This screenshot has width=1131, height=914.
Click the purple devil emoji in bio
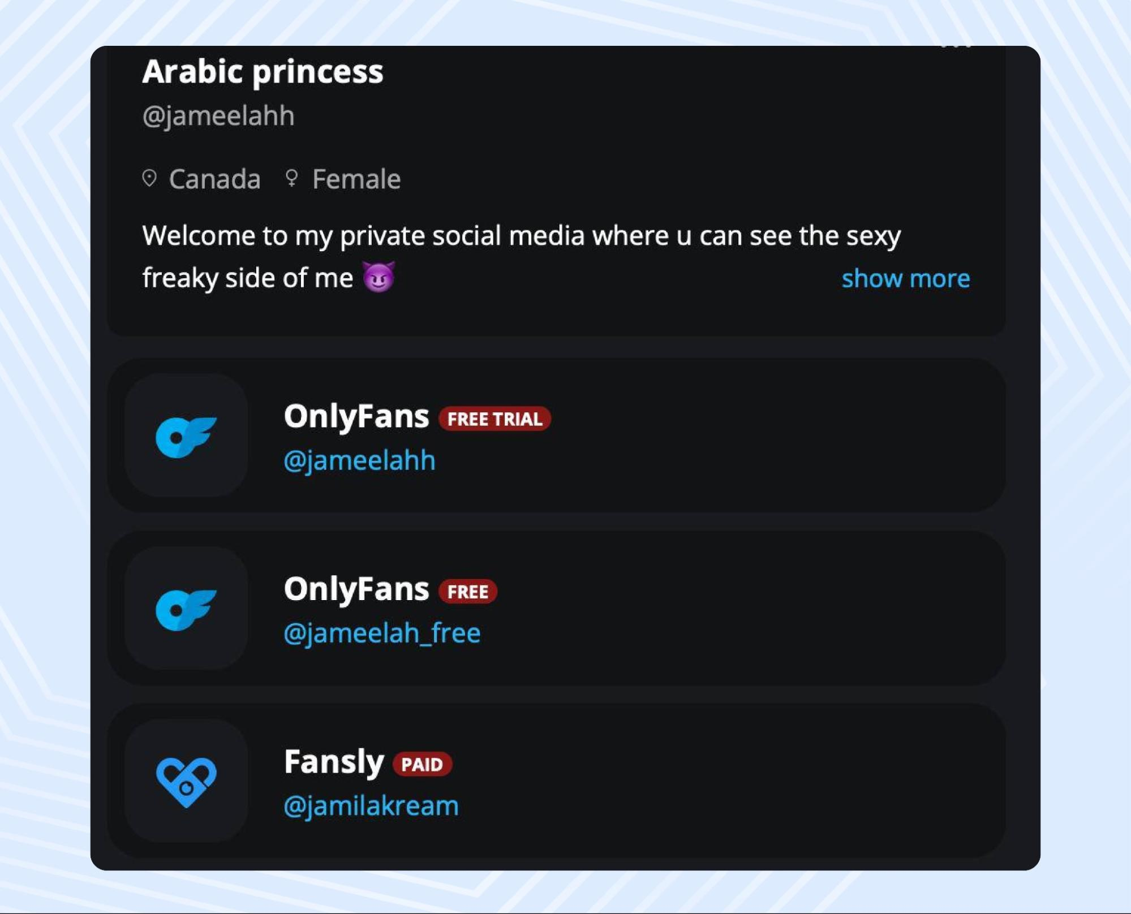click(379, 277)
